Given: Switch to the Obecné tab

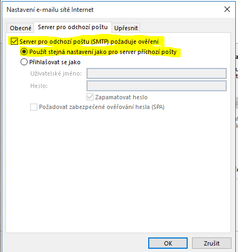Looking at the screenshot, I should coord(21,28).
